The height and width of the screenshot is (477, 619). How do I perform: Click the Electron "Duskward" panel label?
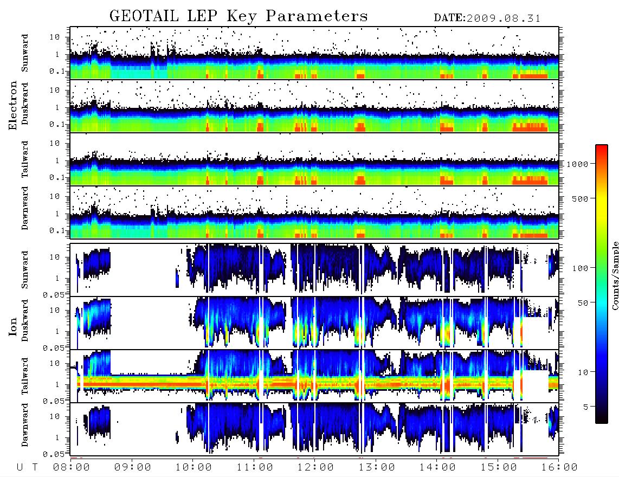pyautogui.click(x=25, y=104)
